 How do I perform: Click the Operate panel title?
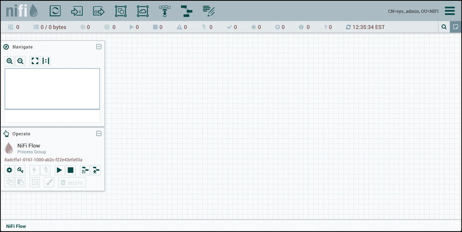coord(21,134)
